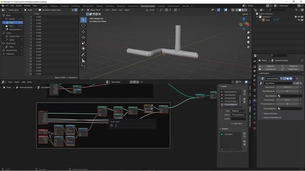Switch viewport to solid shading mode
This screenshot has height=171, width=305.
(240, 10)
